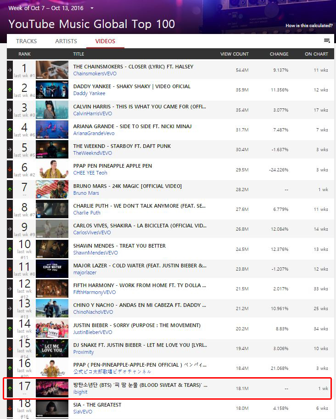336x419 pixels.
Task: Visit ChinoNachoVEVO channel link
Action: click(93, 312)
